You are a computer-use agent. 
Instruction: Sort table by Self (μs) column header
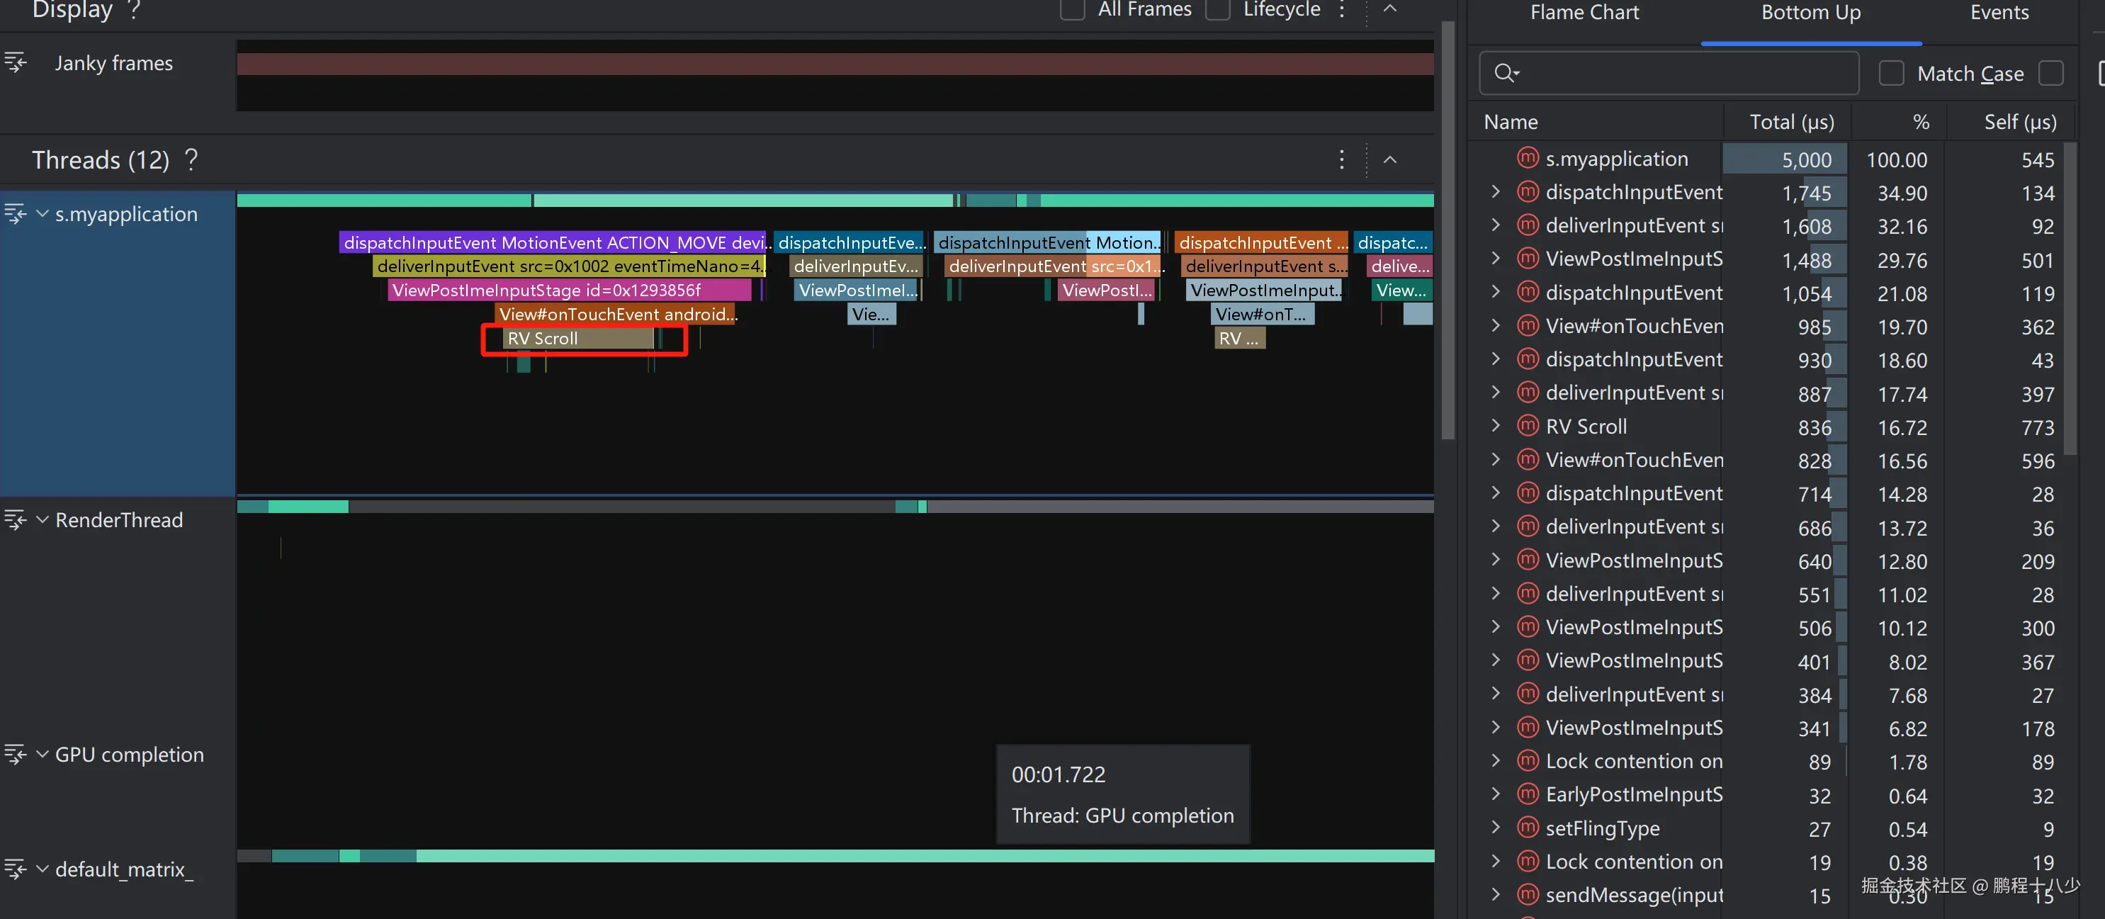click(2019, 122)
